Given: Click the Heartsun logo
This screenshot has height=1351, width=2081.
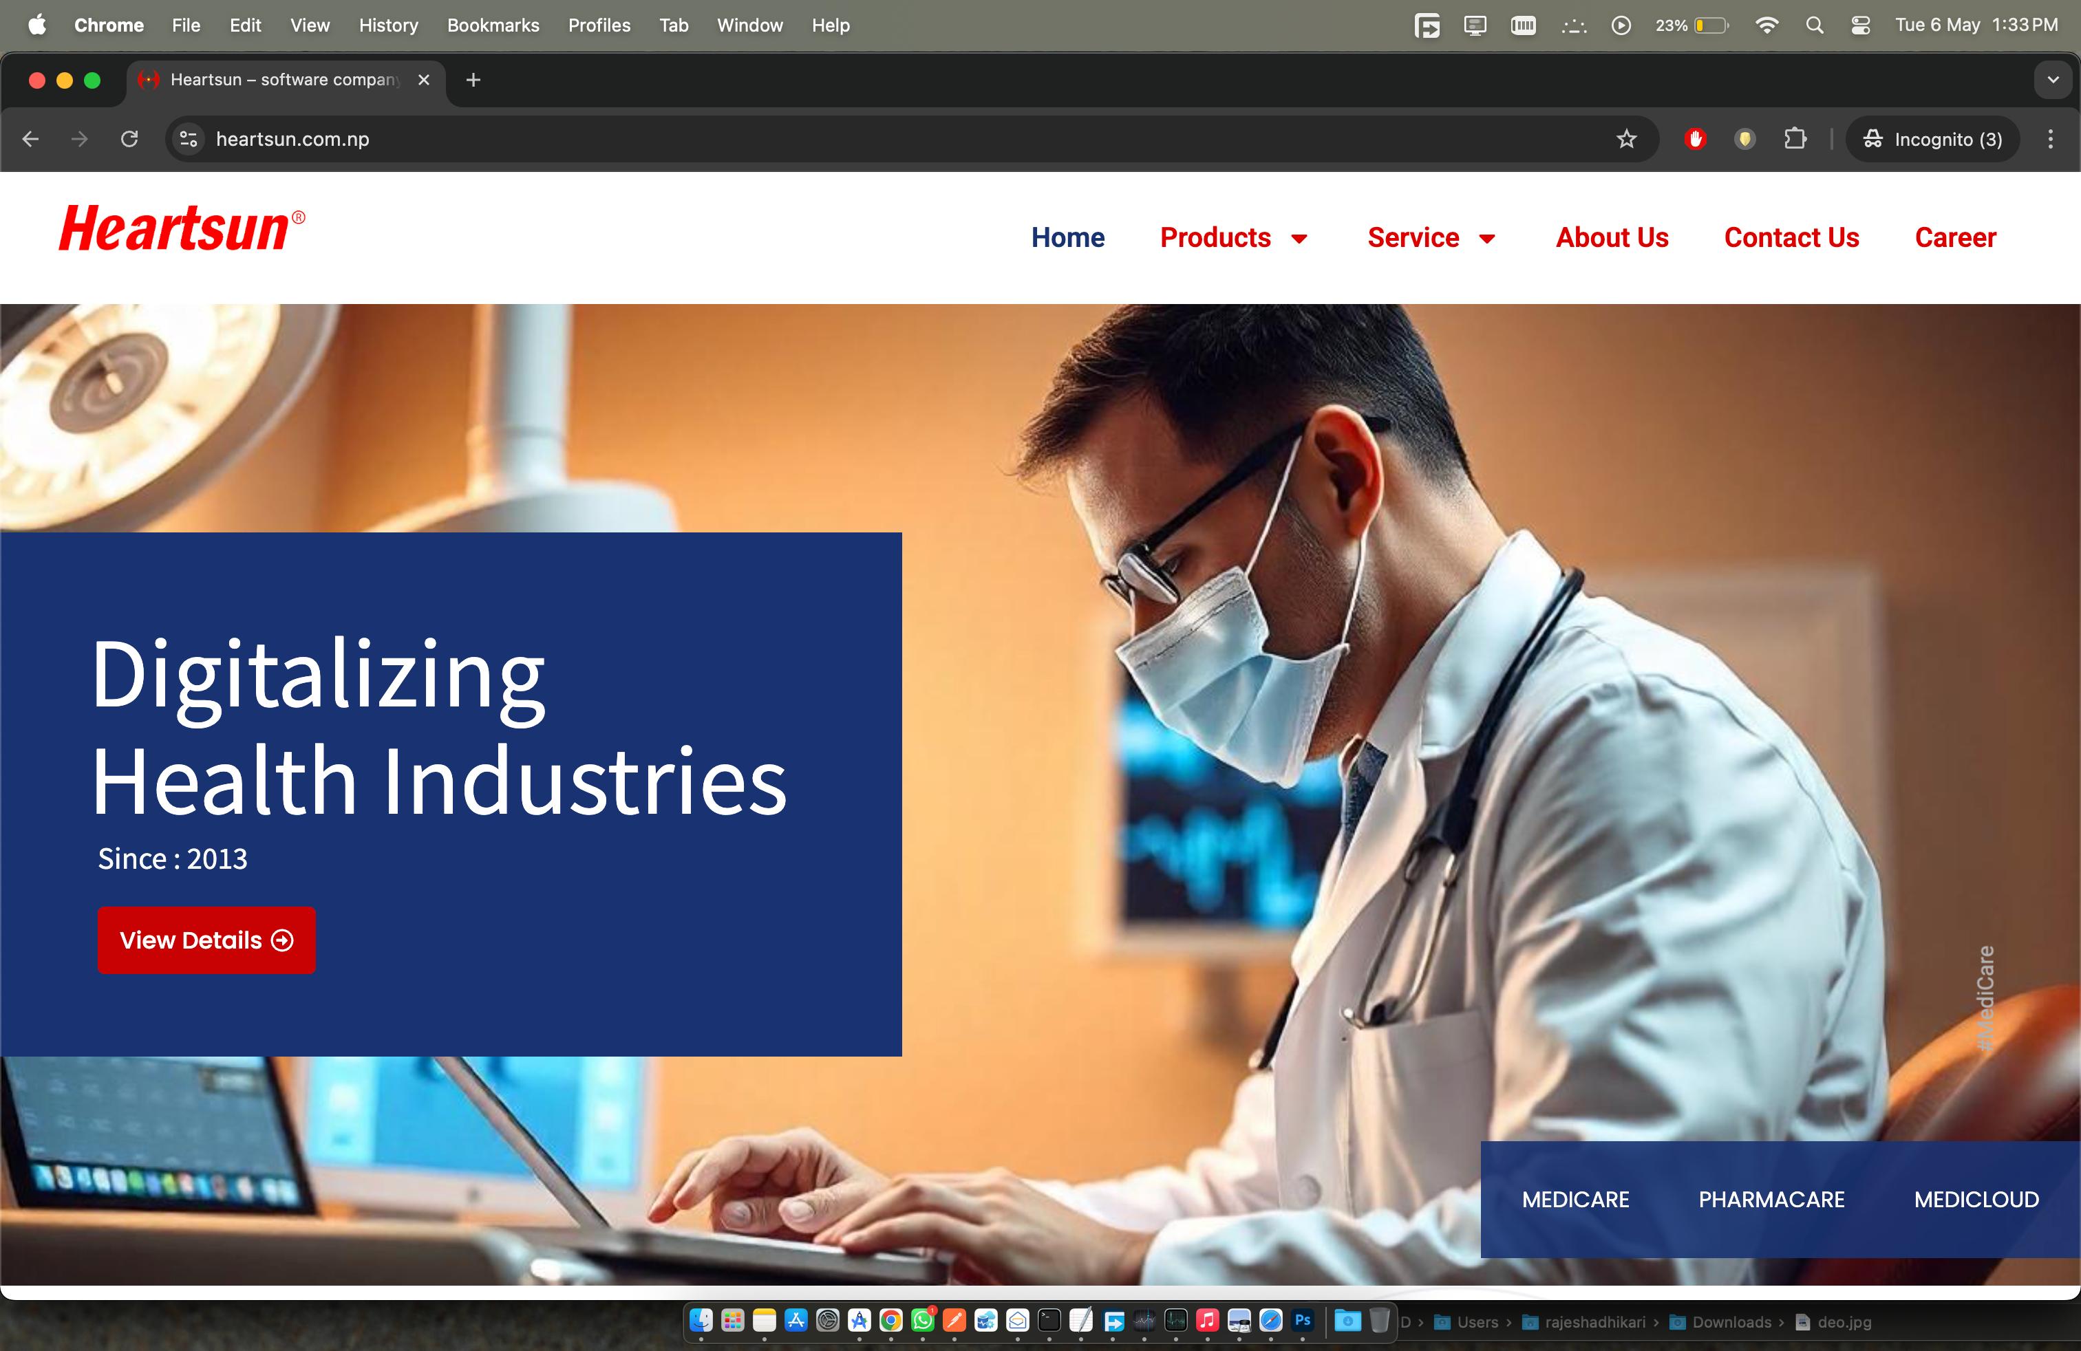Looking at the screenshot, I should point(181,229).
